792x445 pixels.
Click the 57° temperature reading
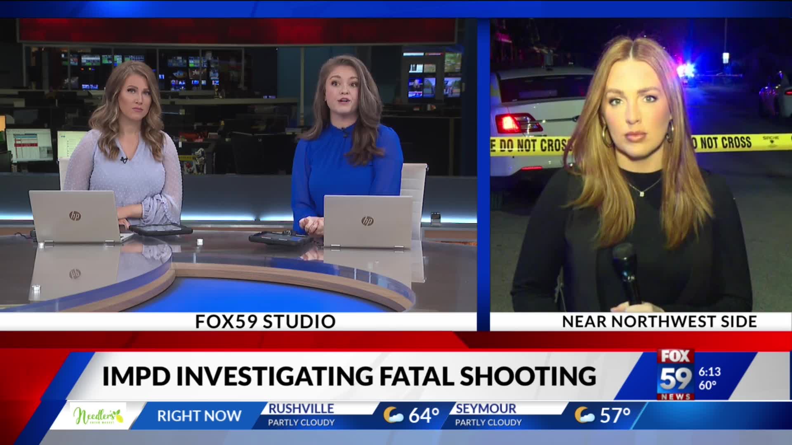click(x=615, y=415)
